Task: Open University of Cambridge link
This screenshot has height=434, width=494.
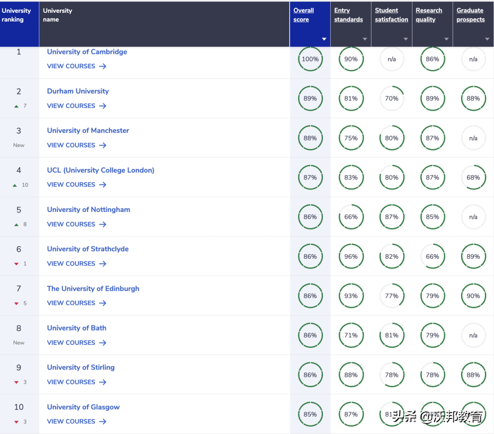Action: tap(87, 52)
